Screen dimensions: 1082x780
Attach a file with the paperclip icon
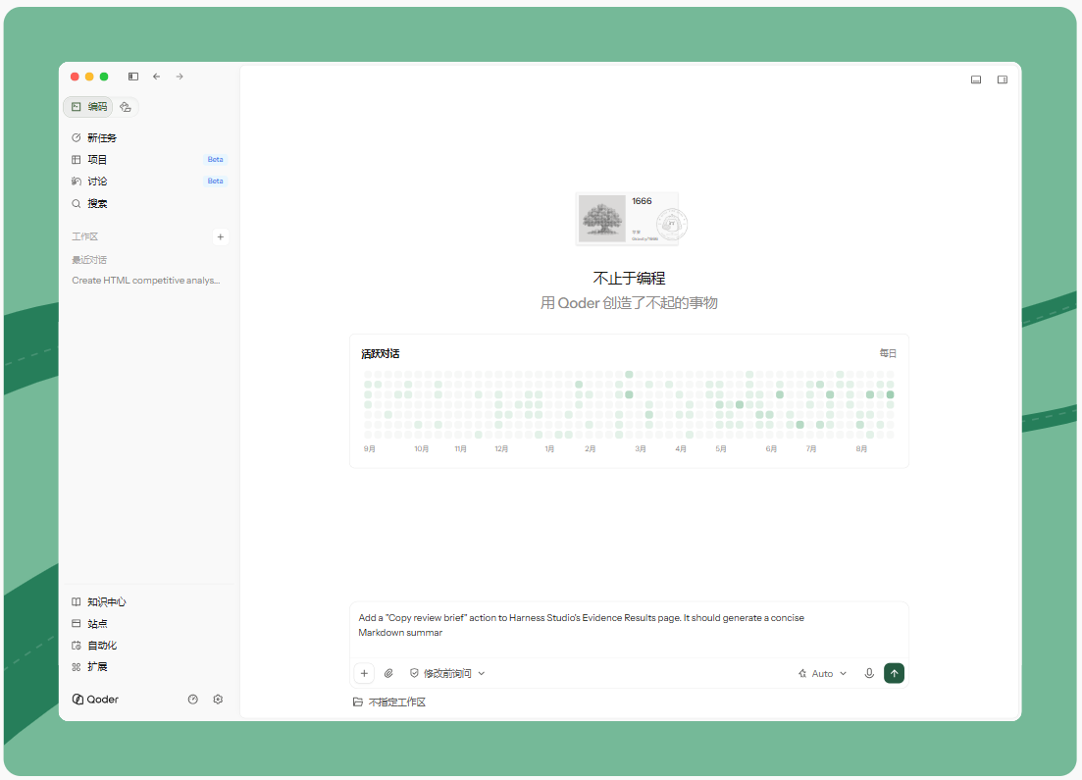(389, 674)
